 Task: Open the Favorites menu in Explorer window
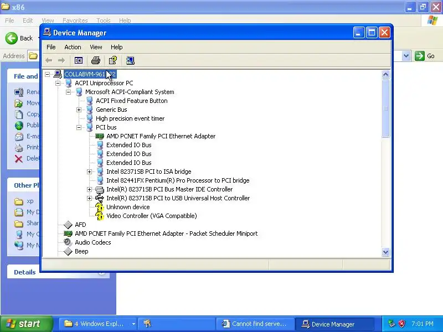tap(75, 20)
